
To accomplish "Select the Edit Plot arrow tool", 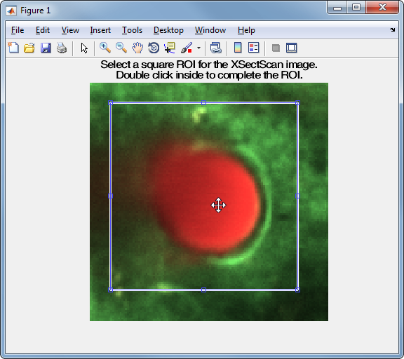I will coord(84,48).
